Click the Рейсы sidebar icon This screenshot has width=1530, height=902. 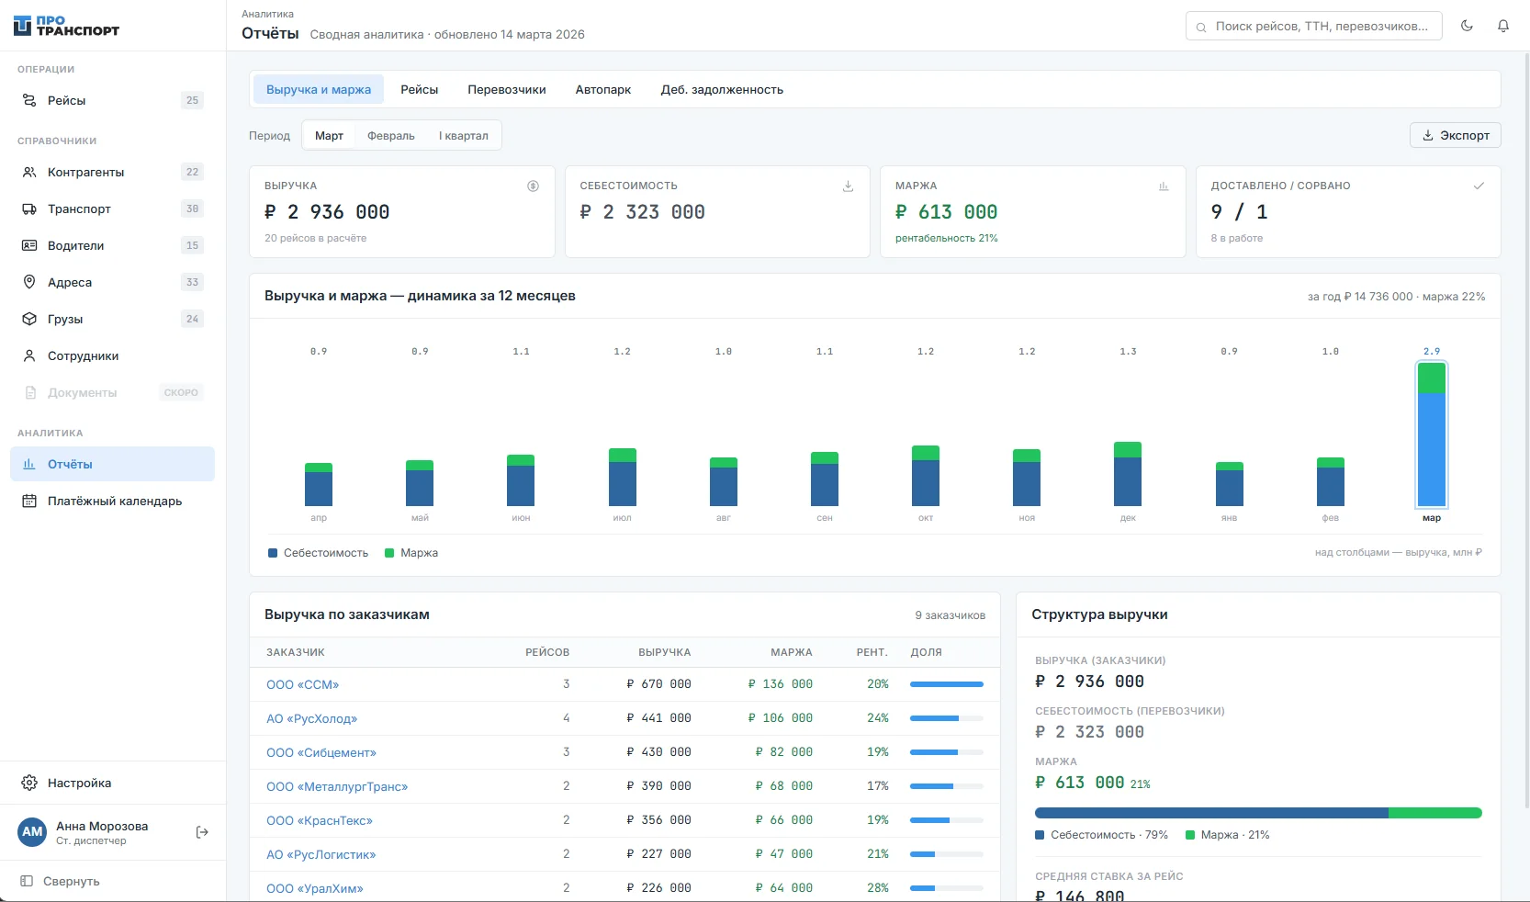click(x=29, y=100)
